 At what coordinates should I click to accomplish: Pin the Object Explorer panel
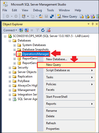(93, 24)
